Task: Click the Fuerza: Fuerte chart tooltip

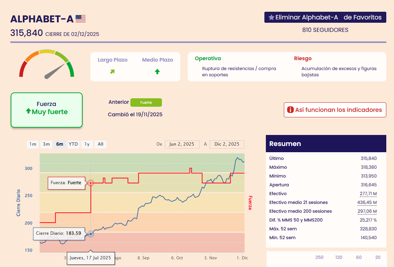Action: click(x=66, y=183)
